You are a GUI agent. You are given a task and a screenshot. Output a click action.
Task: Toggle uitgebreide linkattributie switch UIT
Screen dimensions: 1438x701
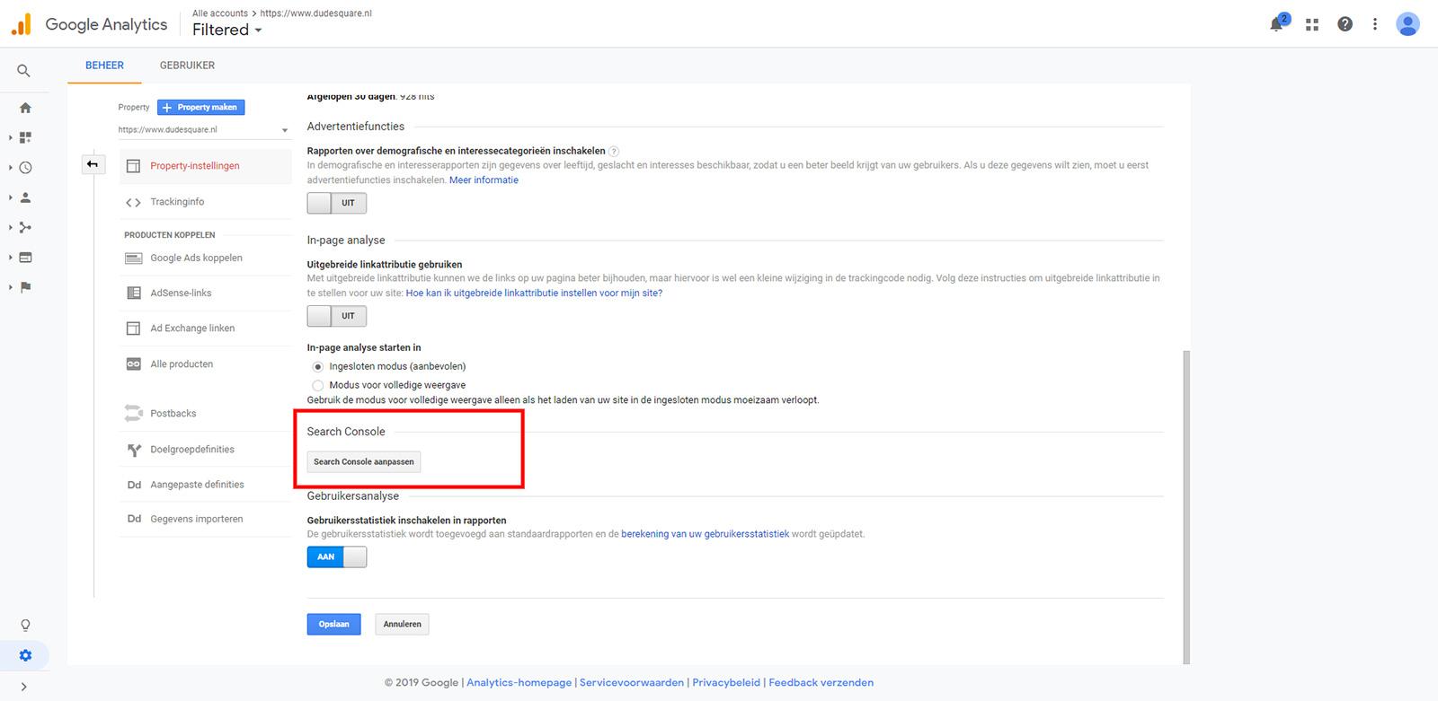337,316
